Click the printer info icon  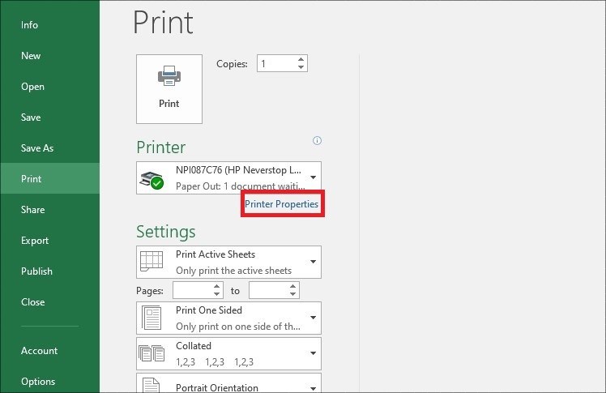pos(318,140)
